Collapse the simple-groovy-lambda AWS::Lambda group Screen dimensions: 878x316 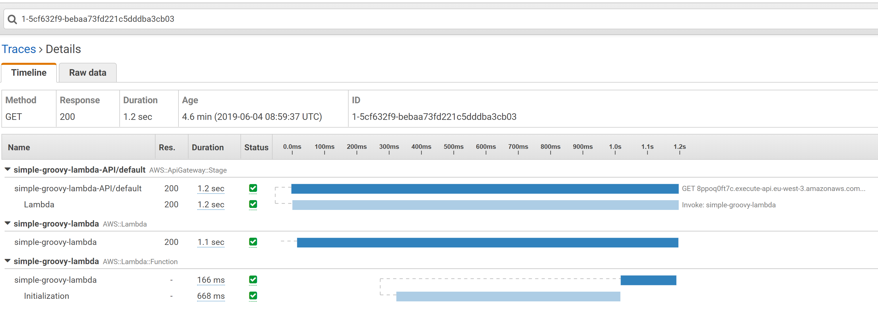(7, 223)
